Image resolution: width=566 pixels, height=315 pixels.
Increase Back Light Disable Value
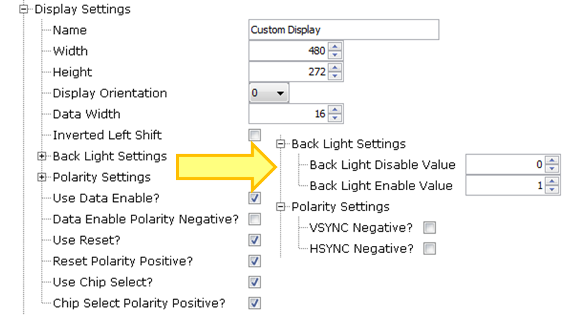[x=552, y=160]
